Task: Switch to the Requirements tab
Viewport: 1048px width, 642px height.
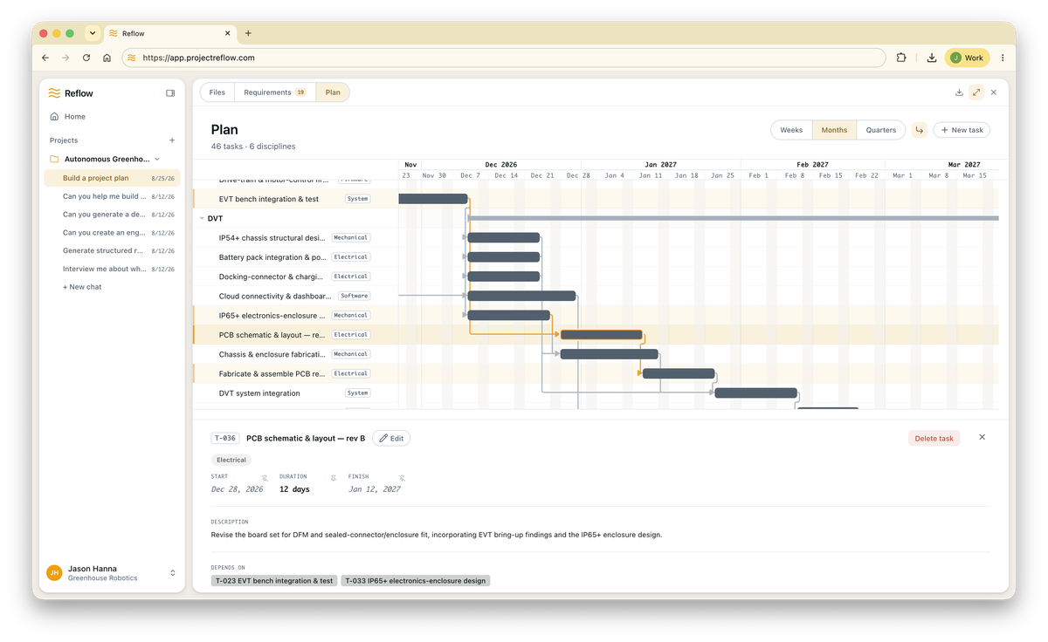Action: [x=274, y=92]
